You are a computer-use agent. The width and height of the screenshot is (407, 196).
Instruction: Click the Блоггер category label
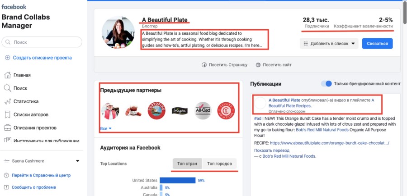pyautogui.click(x=150, y=26)
